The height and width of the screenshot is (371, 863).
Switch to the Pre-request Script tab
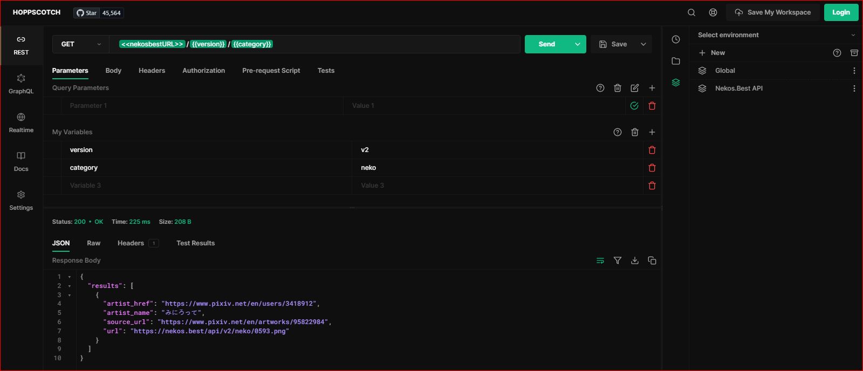tap(271, 71)
